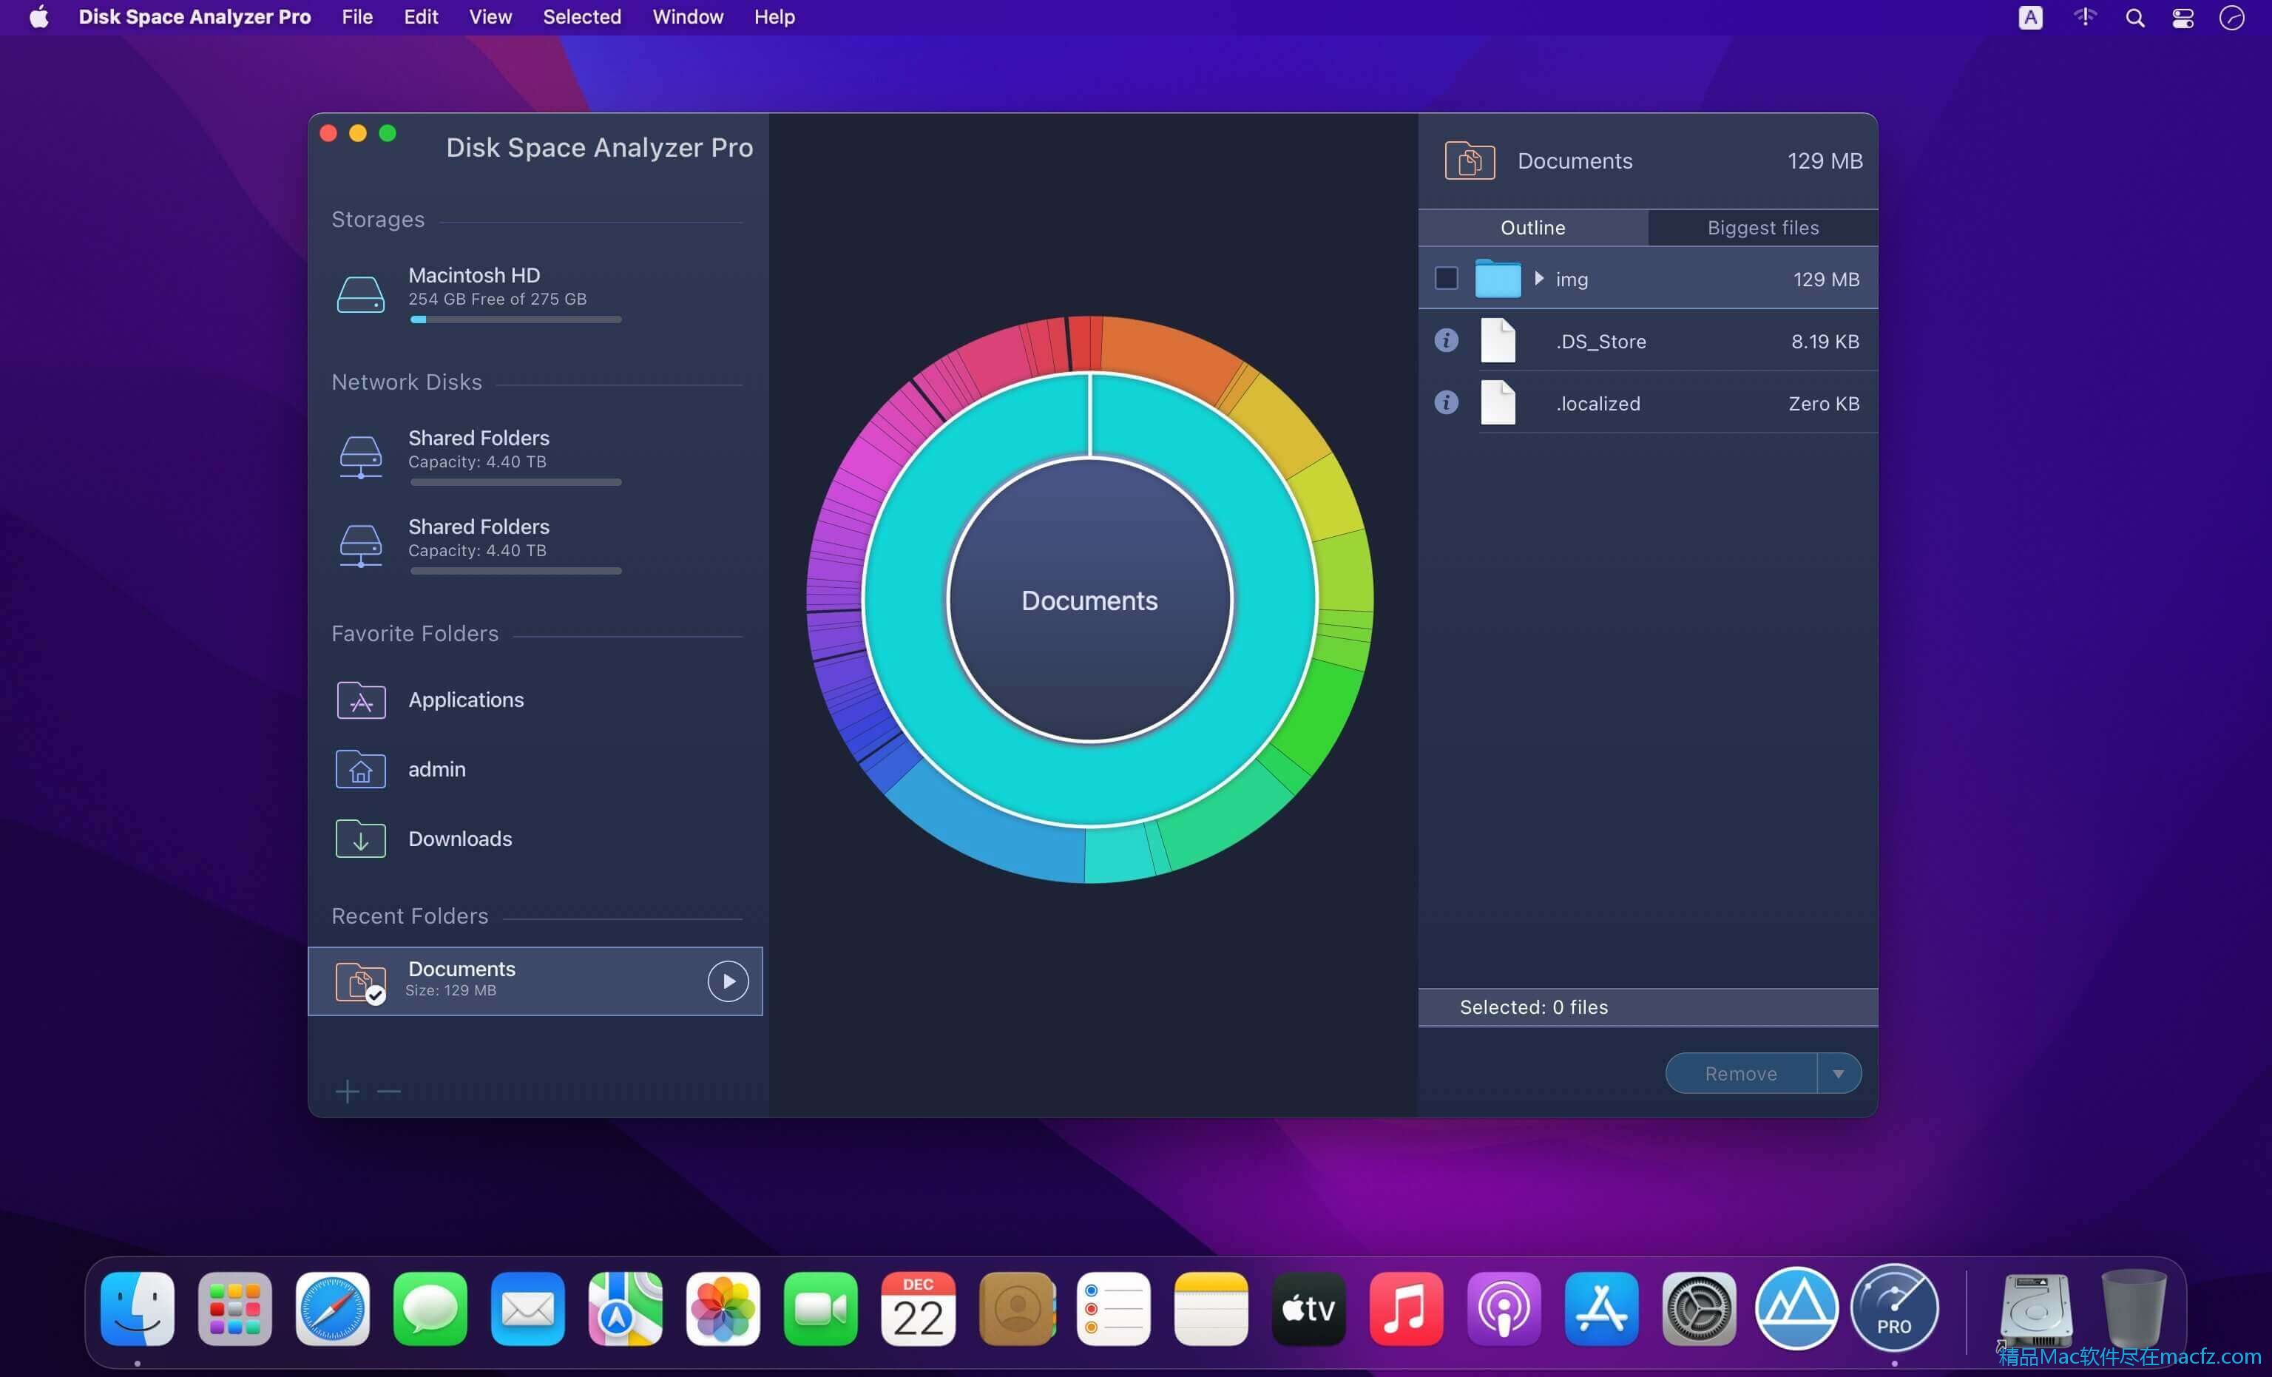Select the Downloads favorite folder label
Viewport: 2272px width, 1377px height.
(x=460, y=839)
